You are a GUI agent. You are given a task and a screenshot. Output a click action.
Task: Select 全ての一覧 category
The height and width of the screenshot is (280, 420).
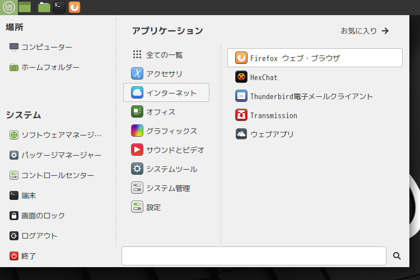click(x=166, y=55)
